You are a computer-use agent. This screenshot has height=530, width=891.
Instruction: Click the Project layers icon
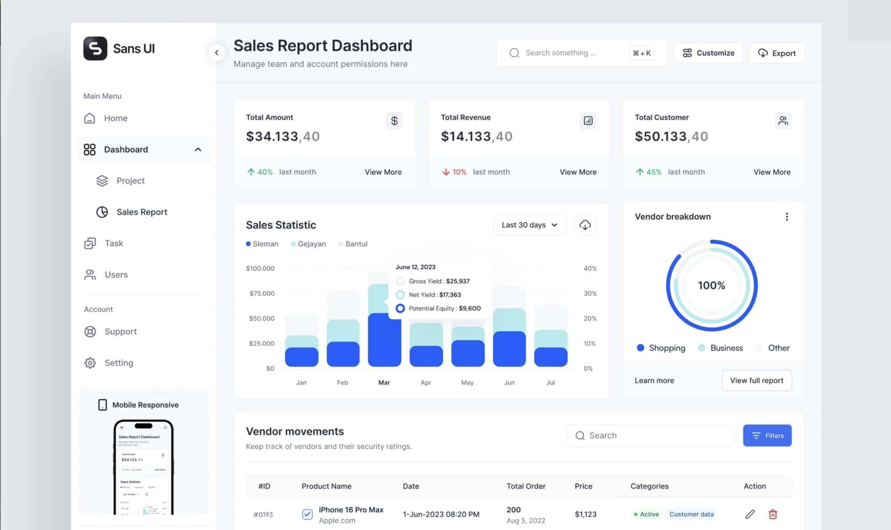[102, 181]
